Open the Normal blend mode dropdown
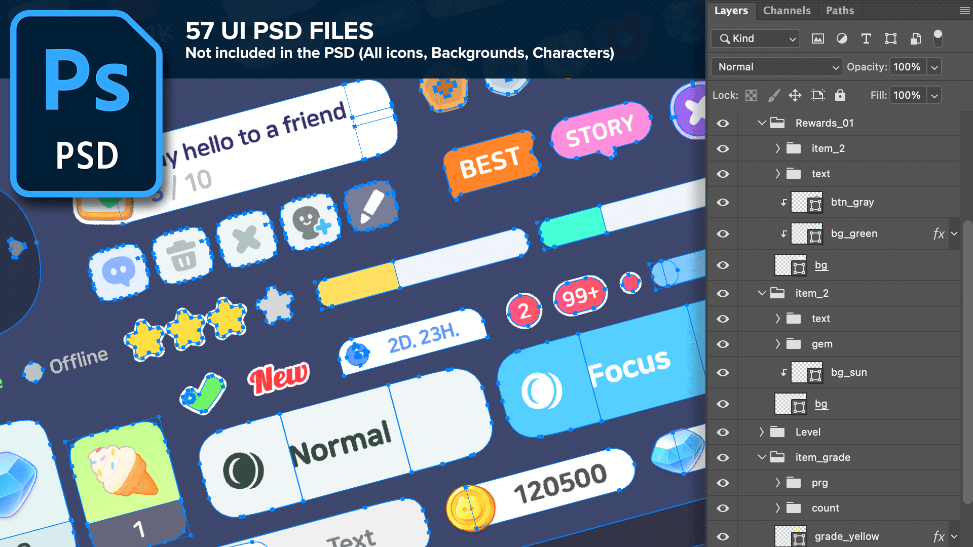 point(776,67)
